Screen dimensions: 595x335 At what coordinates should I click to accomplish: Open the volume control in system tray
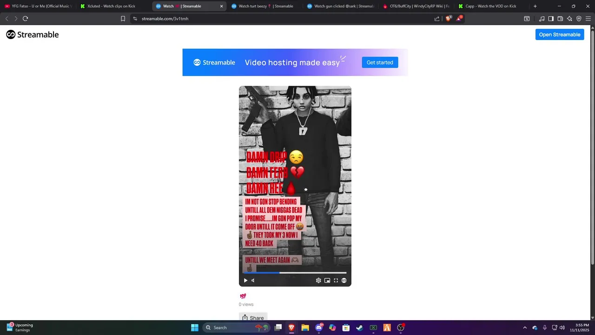(x=562, y=328)
